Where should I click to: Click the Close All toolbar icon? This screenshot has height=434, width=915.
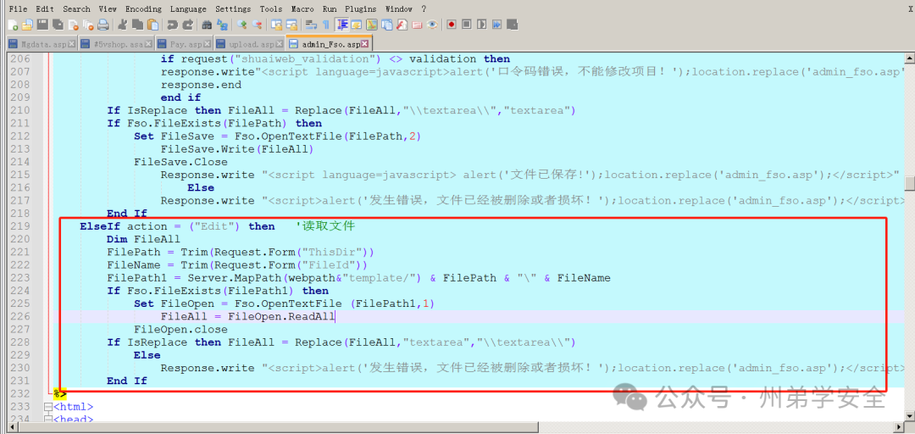[x=88, y=25]
